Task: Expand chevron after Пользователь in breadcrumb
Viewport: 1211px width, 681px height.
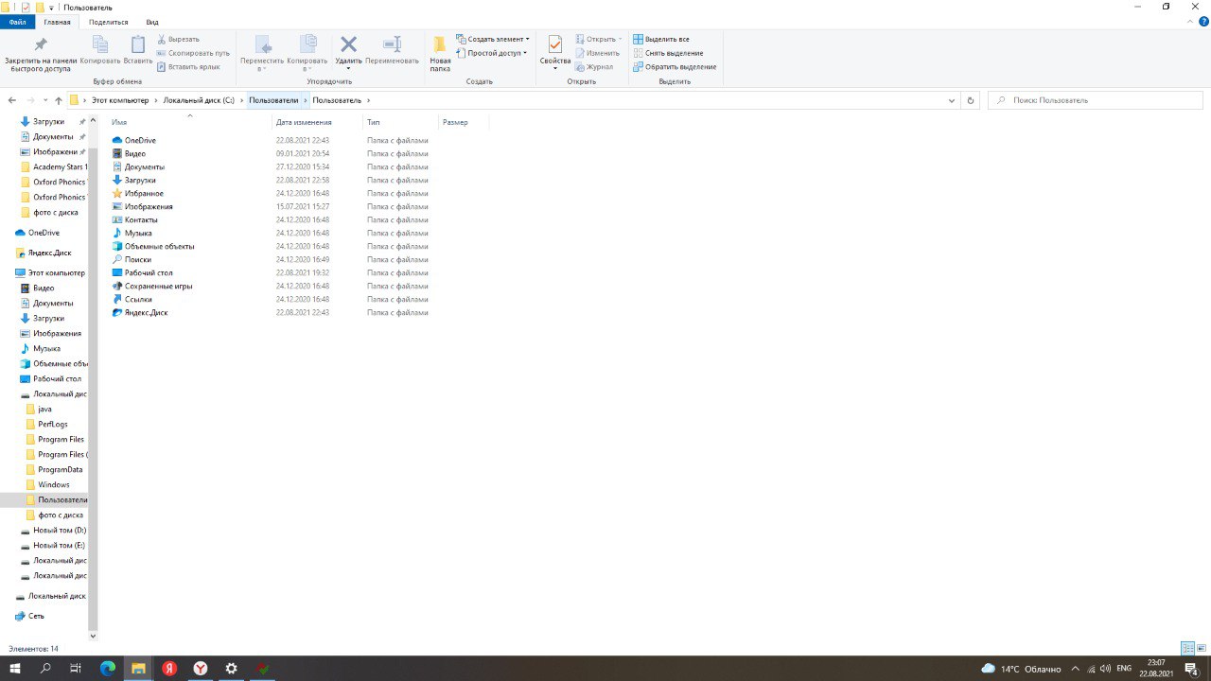Action: click(x=369, y=100)
